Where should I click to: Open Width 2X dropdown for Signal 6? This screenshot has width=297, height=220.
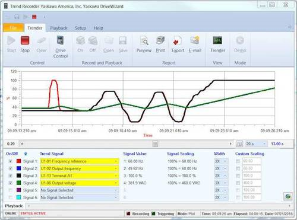click(x=221, y=197)
